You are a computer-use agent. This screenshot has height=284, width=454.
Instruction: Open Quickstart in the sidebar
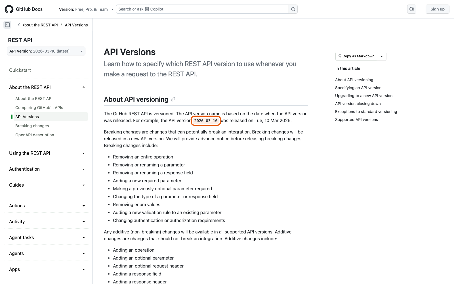[x=20, y=70]
